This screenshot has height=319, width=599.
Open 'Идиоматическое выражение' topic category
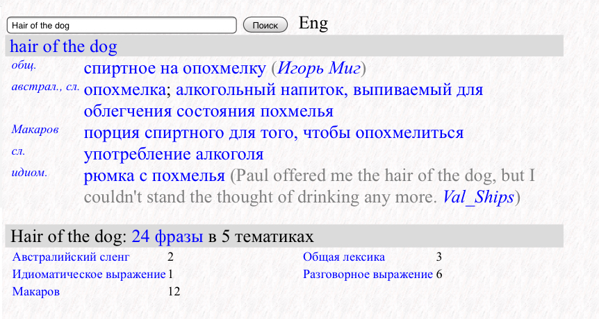[89, 275]
